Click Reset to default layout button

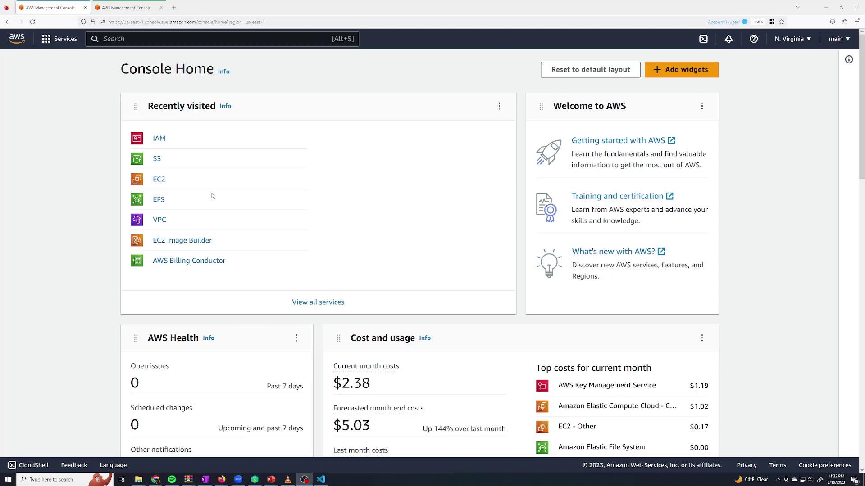pyautogui.click(x=590, y=70)
